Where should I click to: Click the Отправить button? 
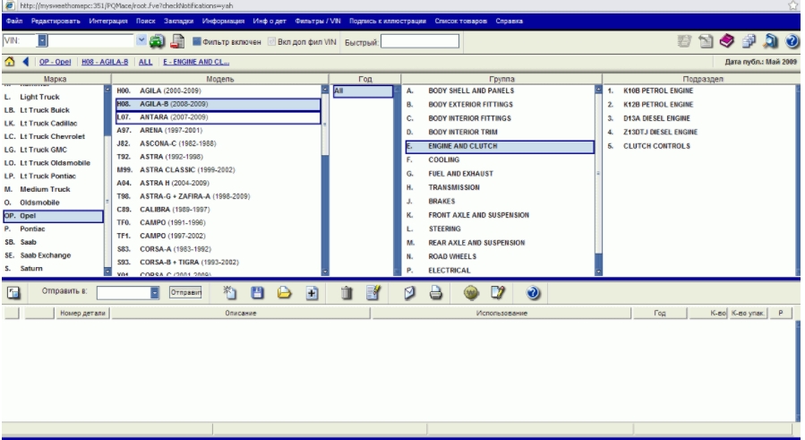(x=185, y=292)
